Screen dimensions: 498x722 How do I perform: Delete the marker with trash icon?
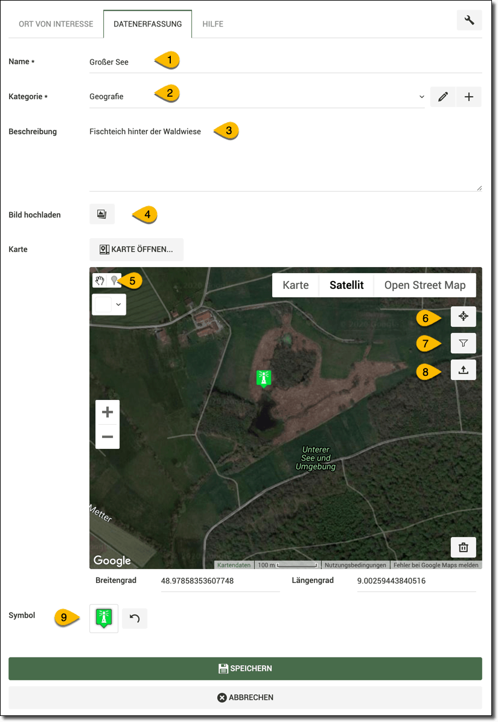coord(463,547)
